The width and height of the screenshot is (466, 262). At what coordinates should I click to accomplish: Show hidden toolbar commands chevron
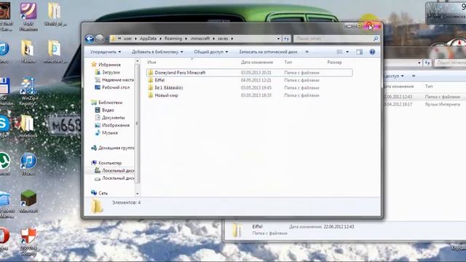307,52
